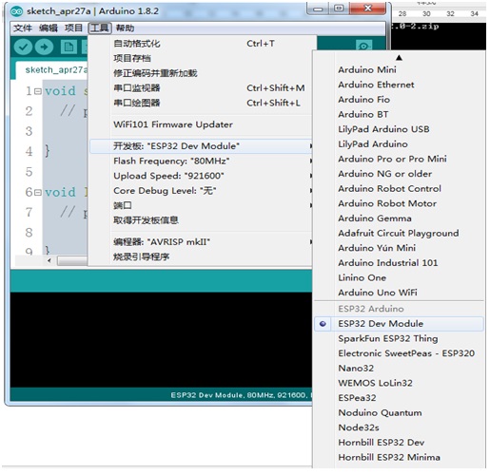490x475 pixels.
Task: Click WiFi101 Firmware Updater entry
Action: (x=173, y=124)
